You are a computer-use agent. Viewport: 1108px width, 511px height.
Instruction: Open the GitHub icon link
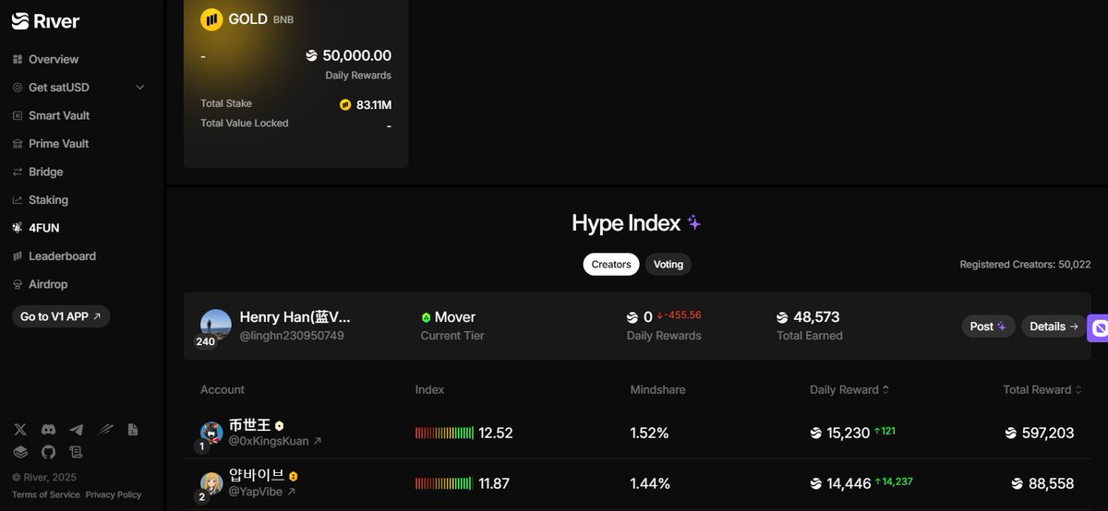[48, 452]
